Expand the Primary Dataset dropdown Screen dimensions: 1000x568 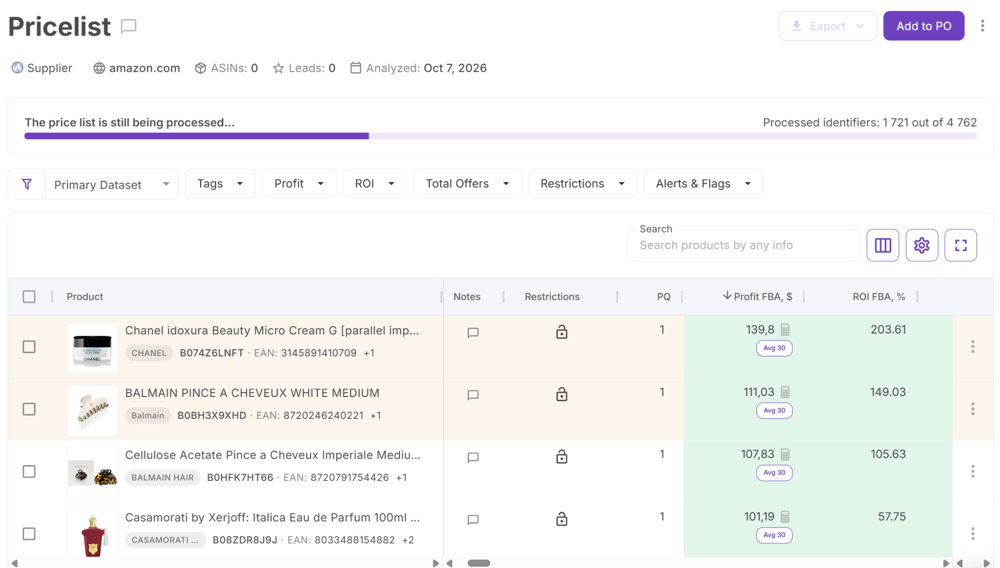click(x=112, y=184)
